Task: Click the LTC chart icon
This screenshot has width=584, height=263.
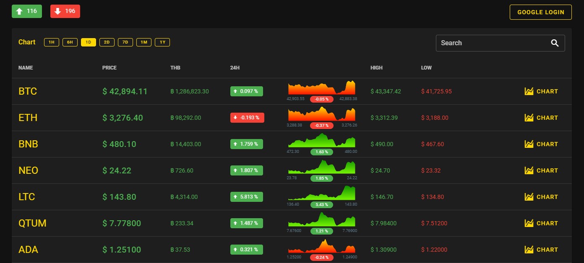Action: [529, 197]
